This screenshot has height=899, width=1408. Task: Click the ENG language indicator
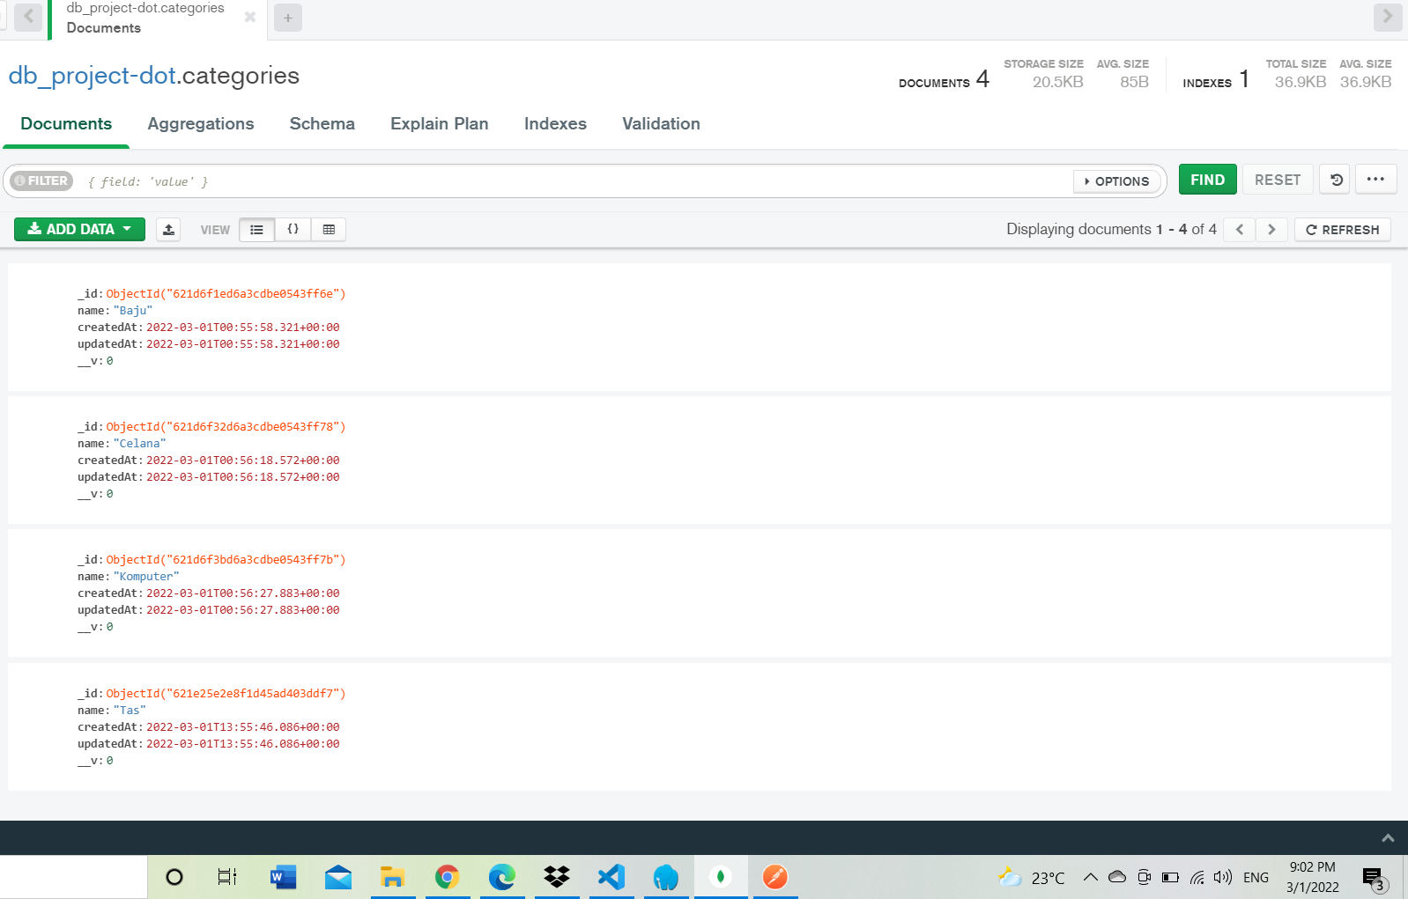click(1256, 877)
